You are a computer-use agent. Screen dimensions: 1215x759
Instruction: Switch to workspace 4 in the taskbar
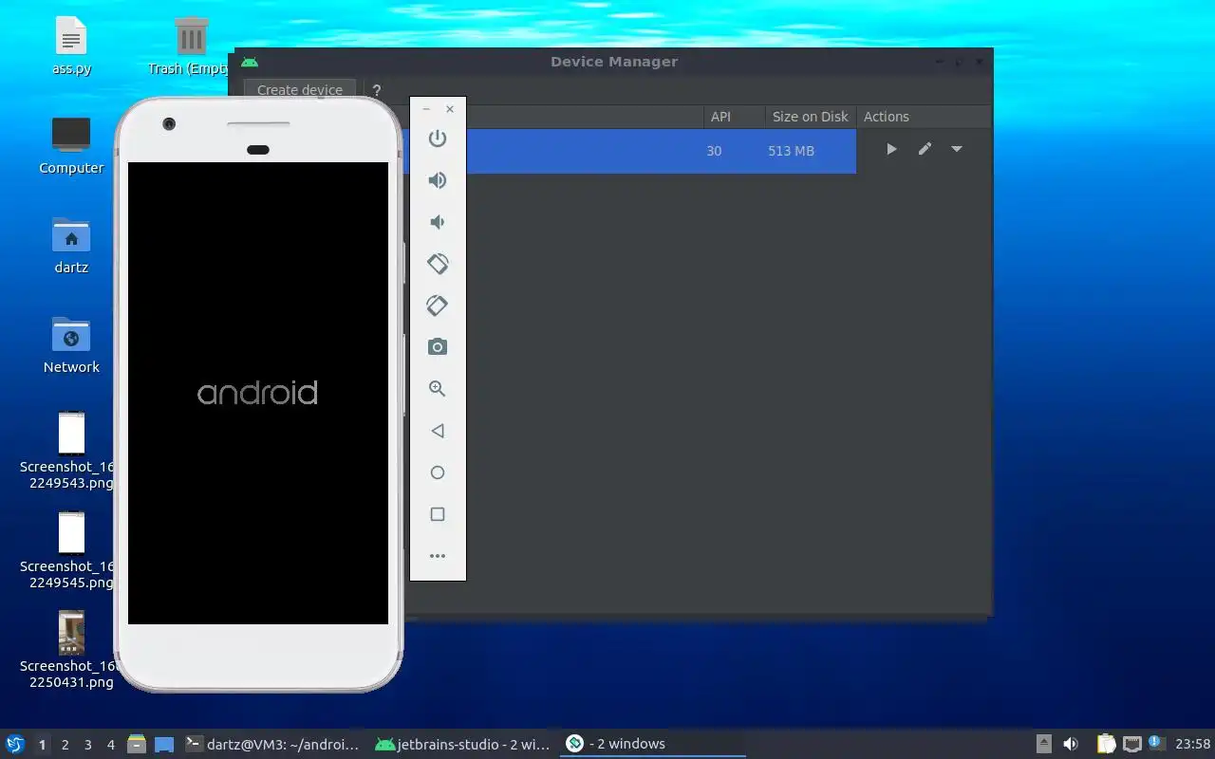110,745
